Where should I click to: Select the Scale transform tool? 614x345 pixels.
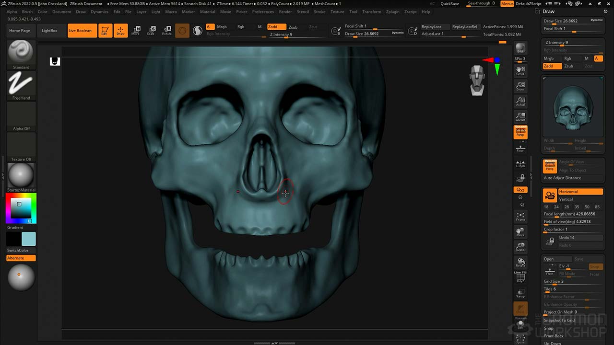[x=151, y=31]
